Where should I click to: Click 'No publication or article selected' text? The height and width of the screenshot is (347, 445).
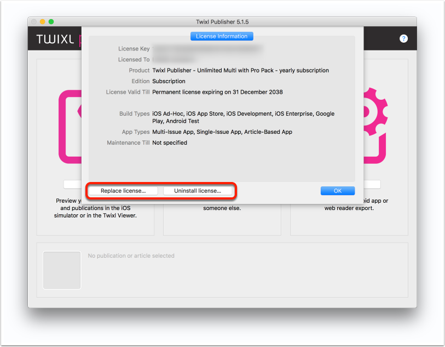(x=131, y=256)
